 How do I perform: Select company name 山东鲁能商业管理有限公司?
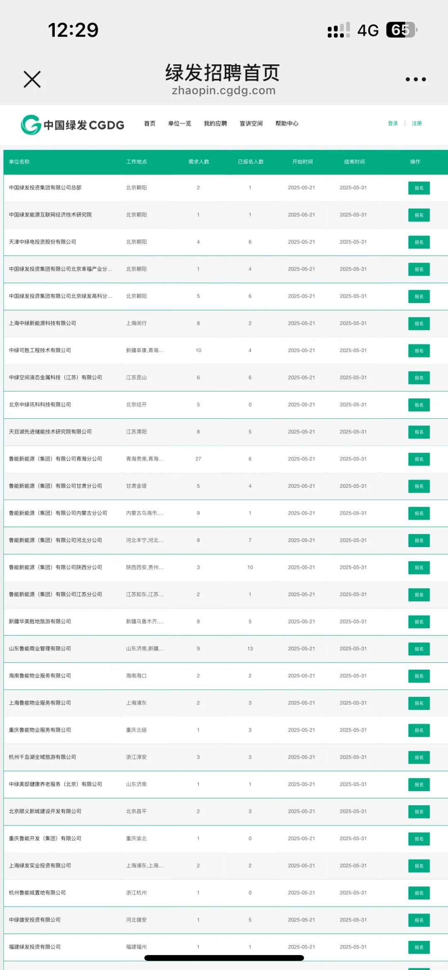click(x=40, y=649)
